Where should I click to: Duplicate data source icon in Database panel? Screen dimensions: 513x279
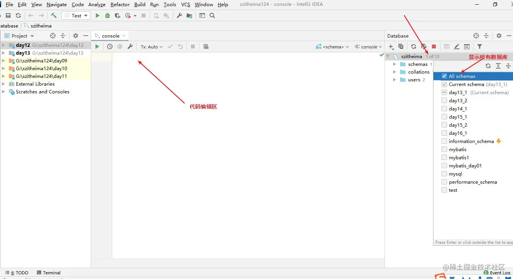(401, 46)
